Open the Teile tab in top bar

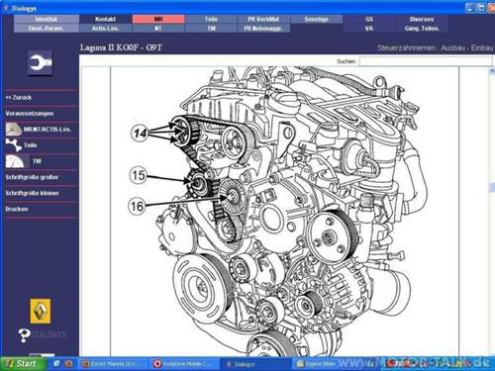211,19
